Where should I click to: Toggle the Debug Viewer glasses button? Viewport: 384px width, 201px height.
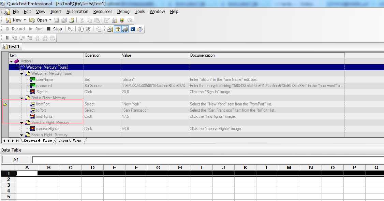point(125,29)
